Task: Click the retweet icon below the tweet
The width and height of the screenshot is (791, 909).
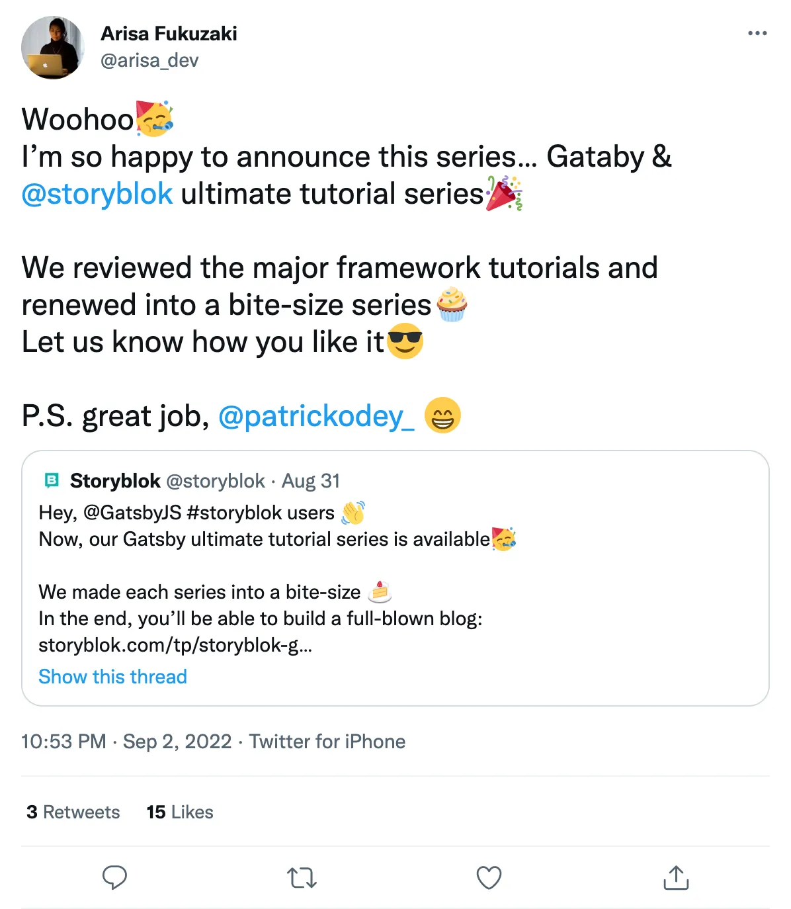Action: pos(302,878)
